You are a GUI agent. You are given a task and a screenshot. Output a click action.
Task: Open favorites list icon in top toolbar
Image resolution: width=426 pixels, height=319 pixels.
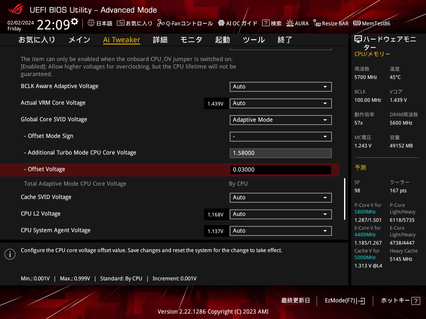click(x=120, y=23)
